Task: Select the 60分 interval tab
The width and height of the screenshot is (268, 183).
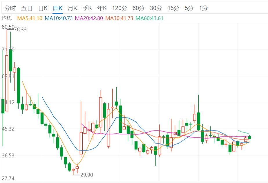Action: point(138,8)
